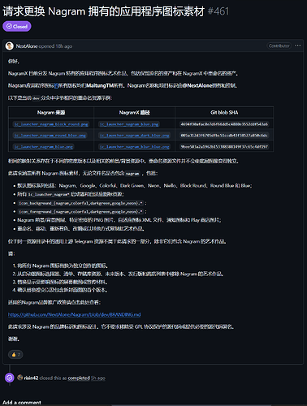307x406 pixels.
Task: Open the BRANDING.md GitHub URL
Action: pyautogui.click(x=74, y=314)
